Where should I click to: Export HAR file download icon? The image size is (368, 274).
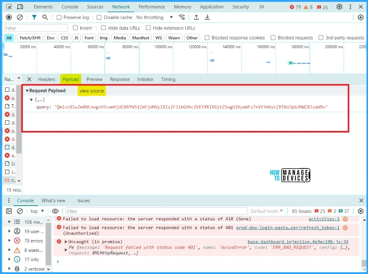[x=207, y=17]
